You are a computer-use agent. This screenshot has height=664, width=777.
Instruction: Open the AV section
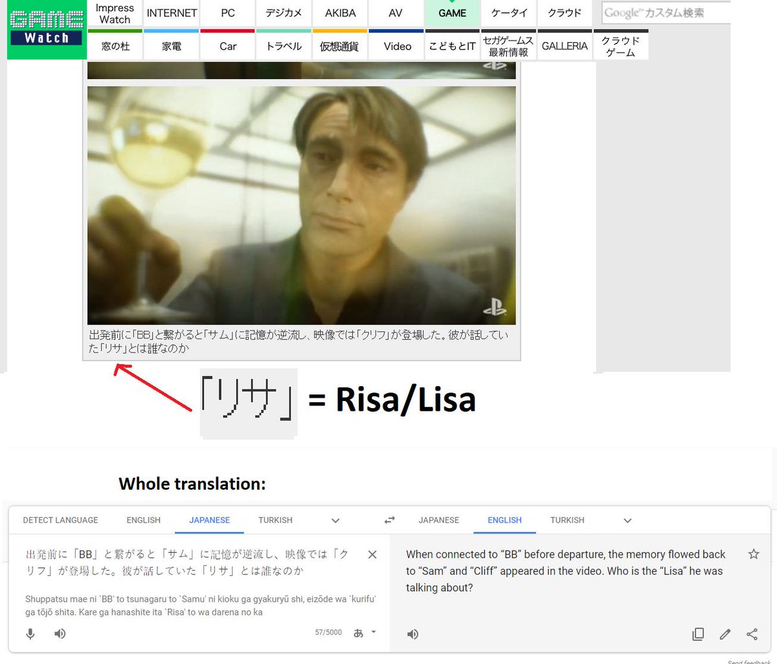396,14
